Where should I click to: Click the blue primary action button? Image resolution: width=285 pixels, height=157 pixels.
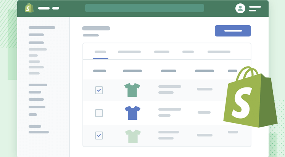[x=233, y=31]
